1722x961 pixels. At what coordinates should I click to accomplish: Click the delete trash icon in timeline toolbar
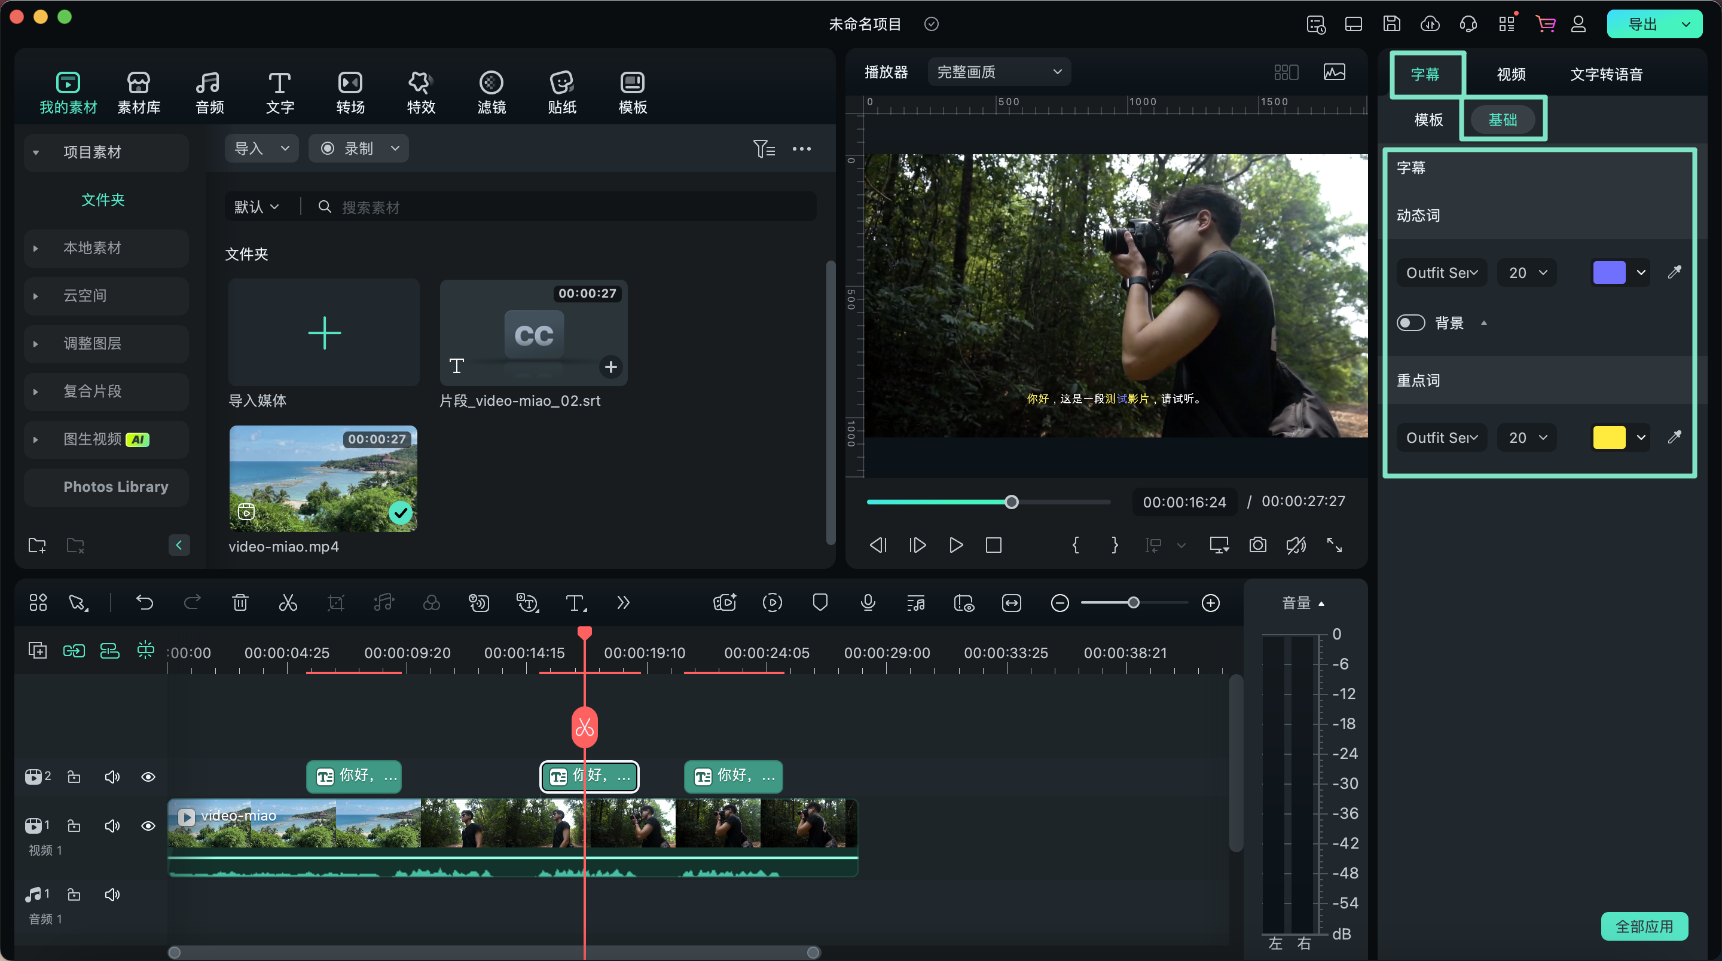tap(240, 603)
